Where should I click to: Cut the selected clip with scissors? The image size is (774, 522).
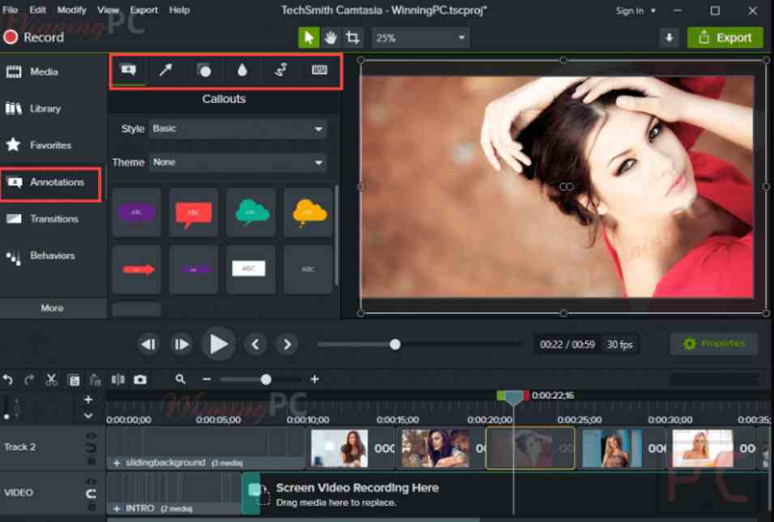51,380
